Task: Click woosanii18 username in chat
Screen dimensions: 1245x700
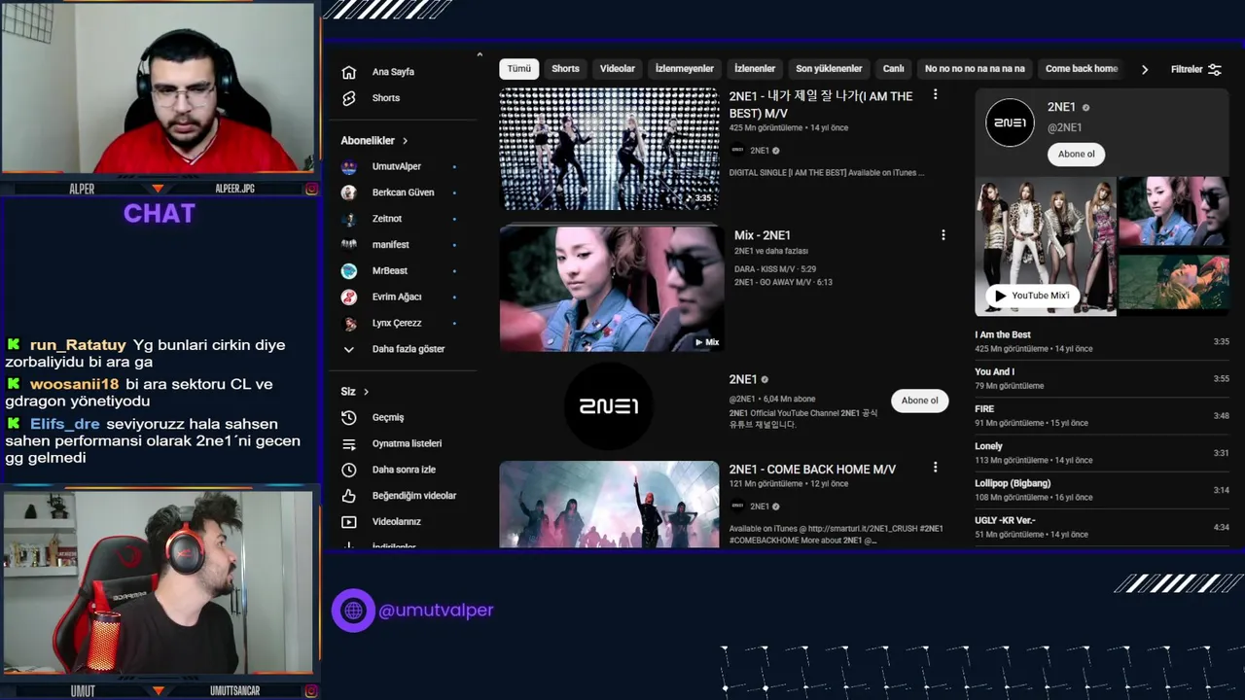Action: pyautogui.click(x=74, y=384)
